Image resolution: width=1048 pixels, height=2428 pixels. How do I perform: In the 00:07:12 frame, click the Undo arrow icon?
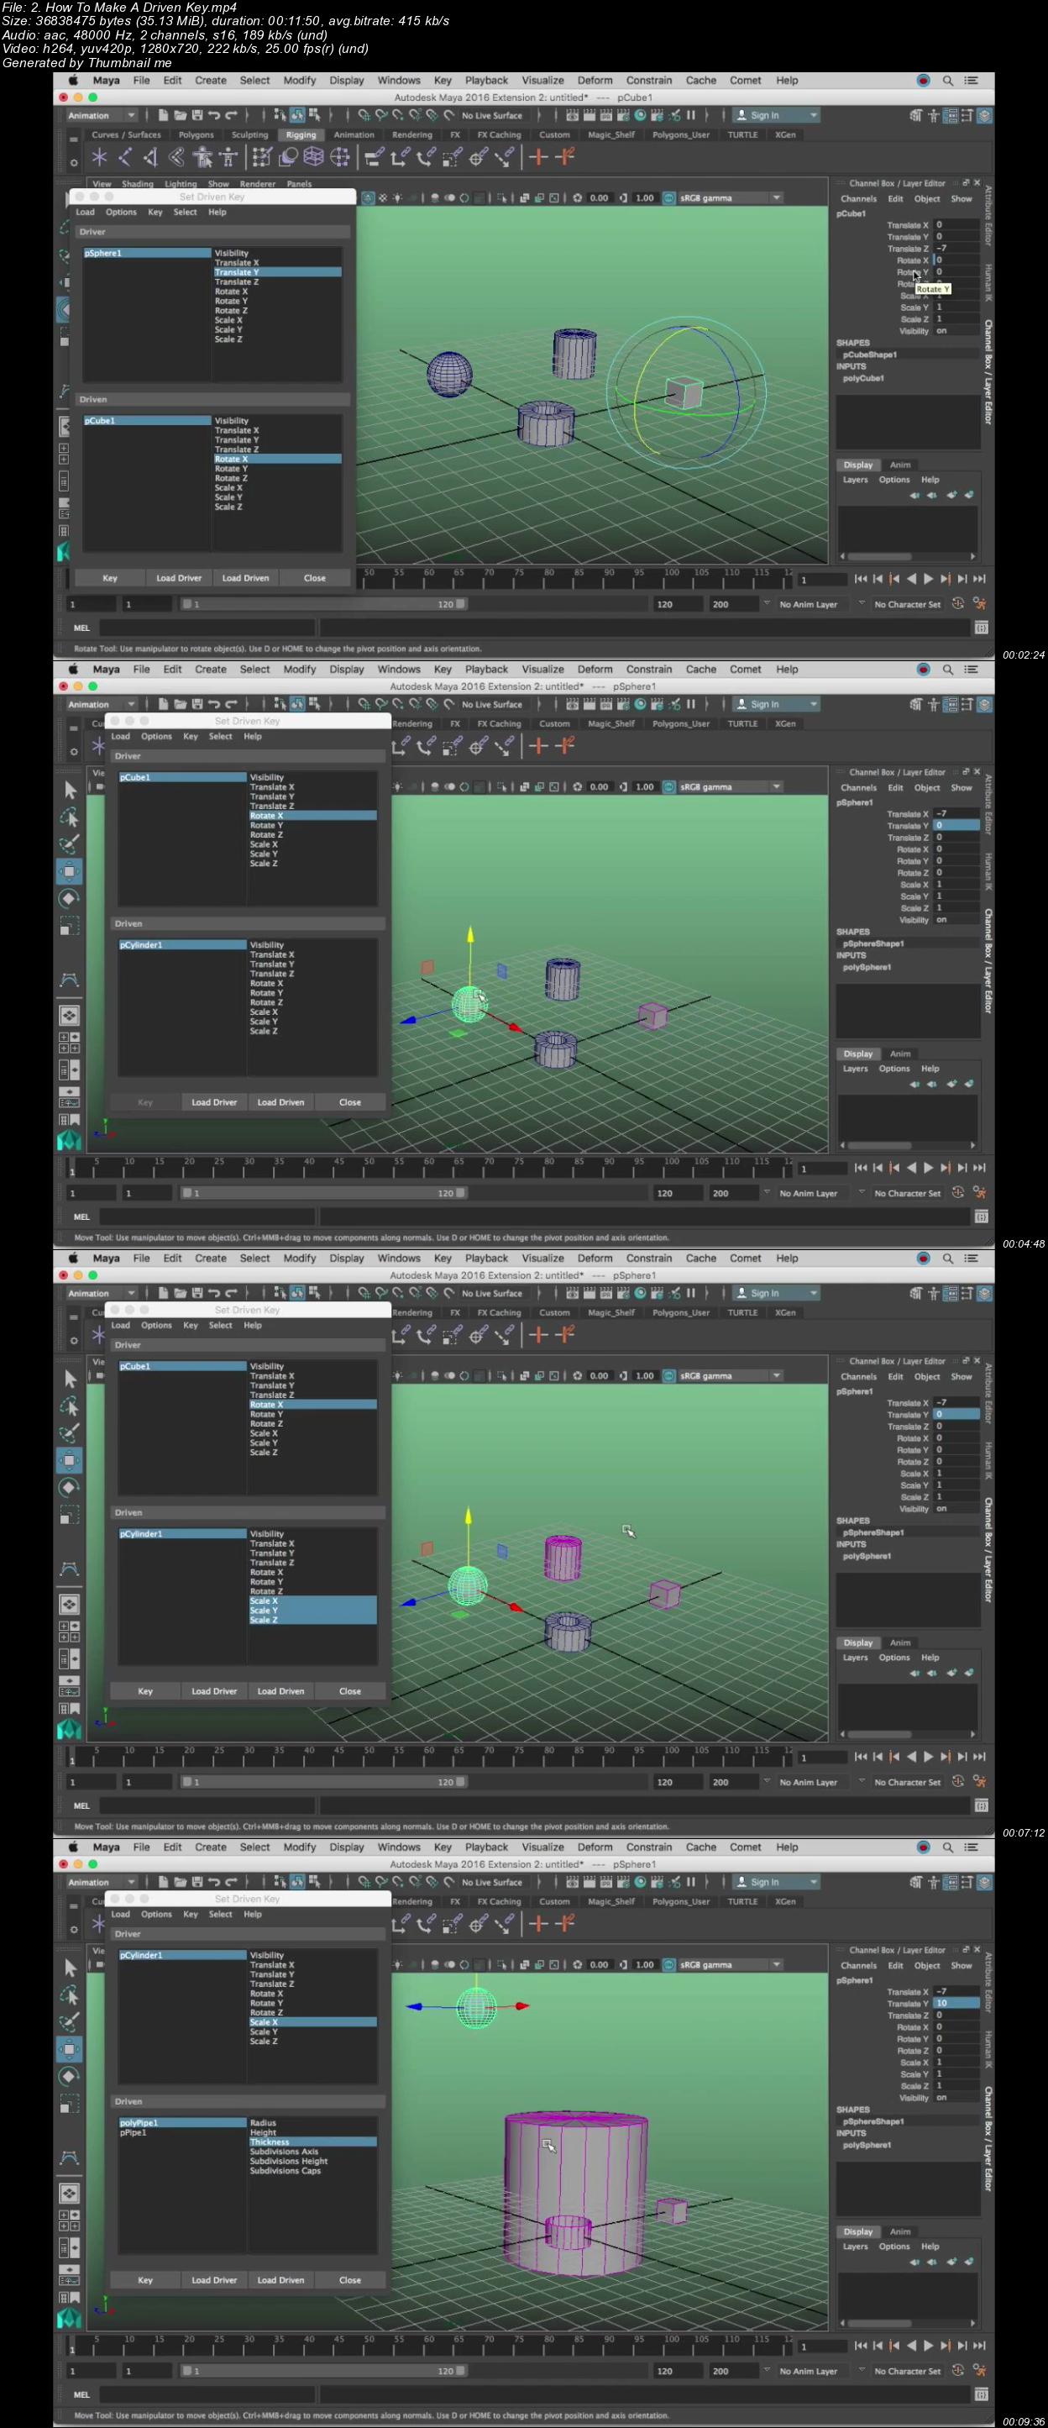[x=214, y=1293]
